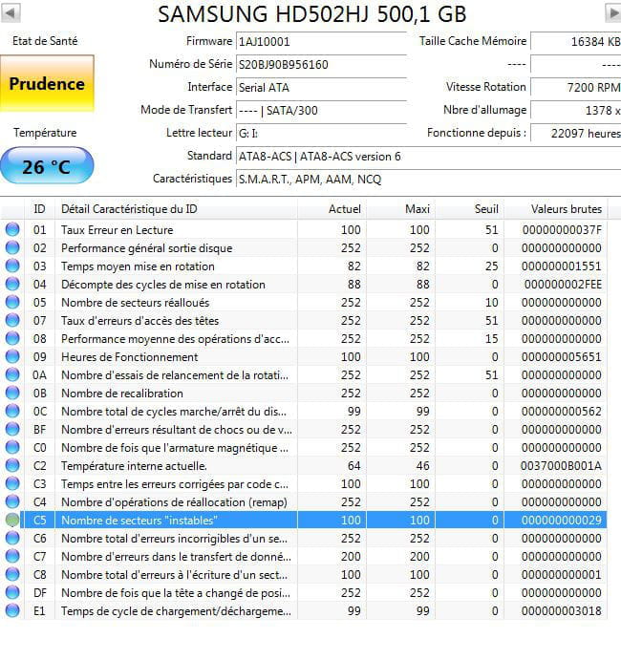Click the status icon of row 03

pyautogui.click(x=12, y=266)
